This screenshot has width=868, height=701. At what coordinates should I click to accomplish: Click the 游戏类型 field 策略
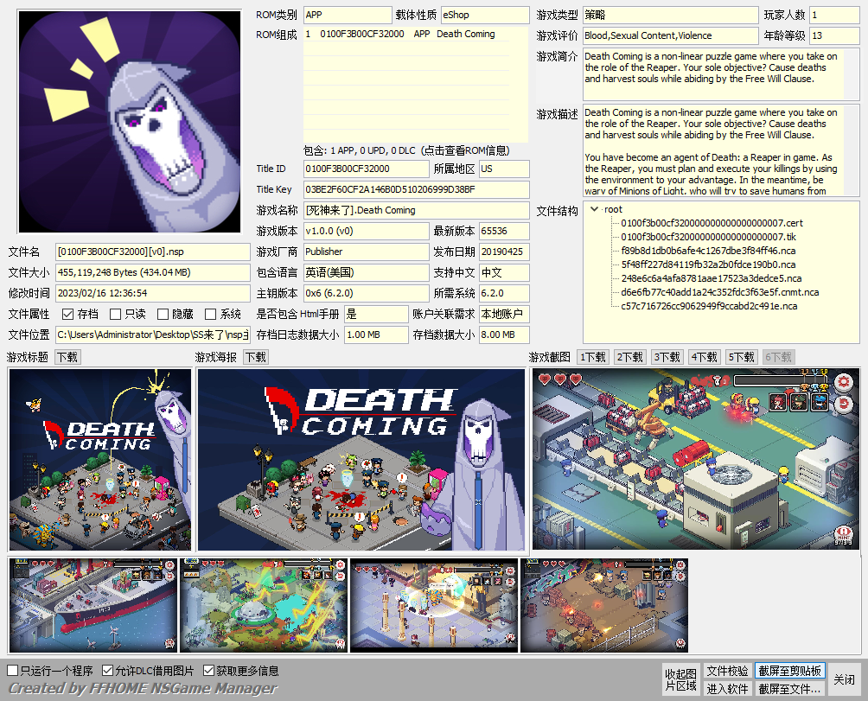[x=670, y=15]
